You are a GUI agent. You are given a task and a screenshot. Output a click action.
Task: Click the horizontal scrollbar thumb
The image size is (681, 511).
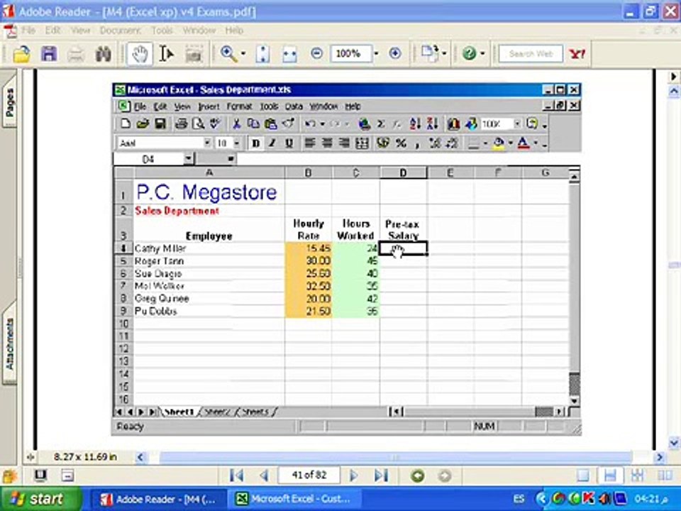tap(395, 457)
